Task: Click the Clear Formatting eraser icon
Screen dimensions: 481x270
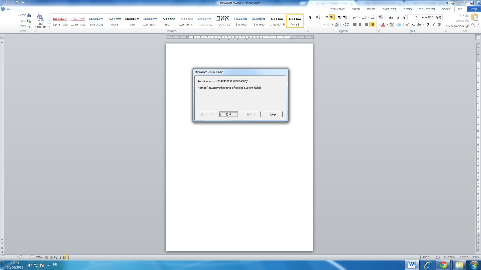Action: (381, 17)
